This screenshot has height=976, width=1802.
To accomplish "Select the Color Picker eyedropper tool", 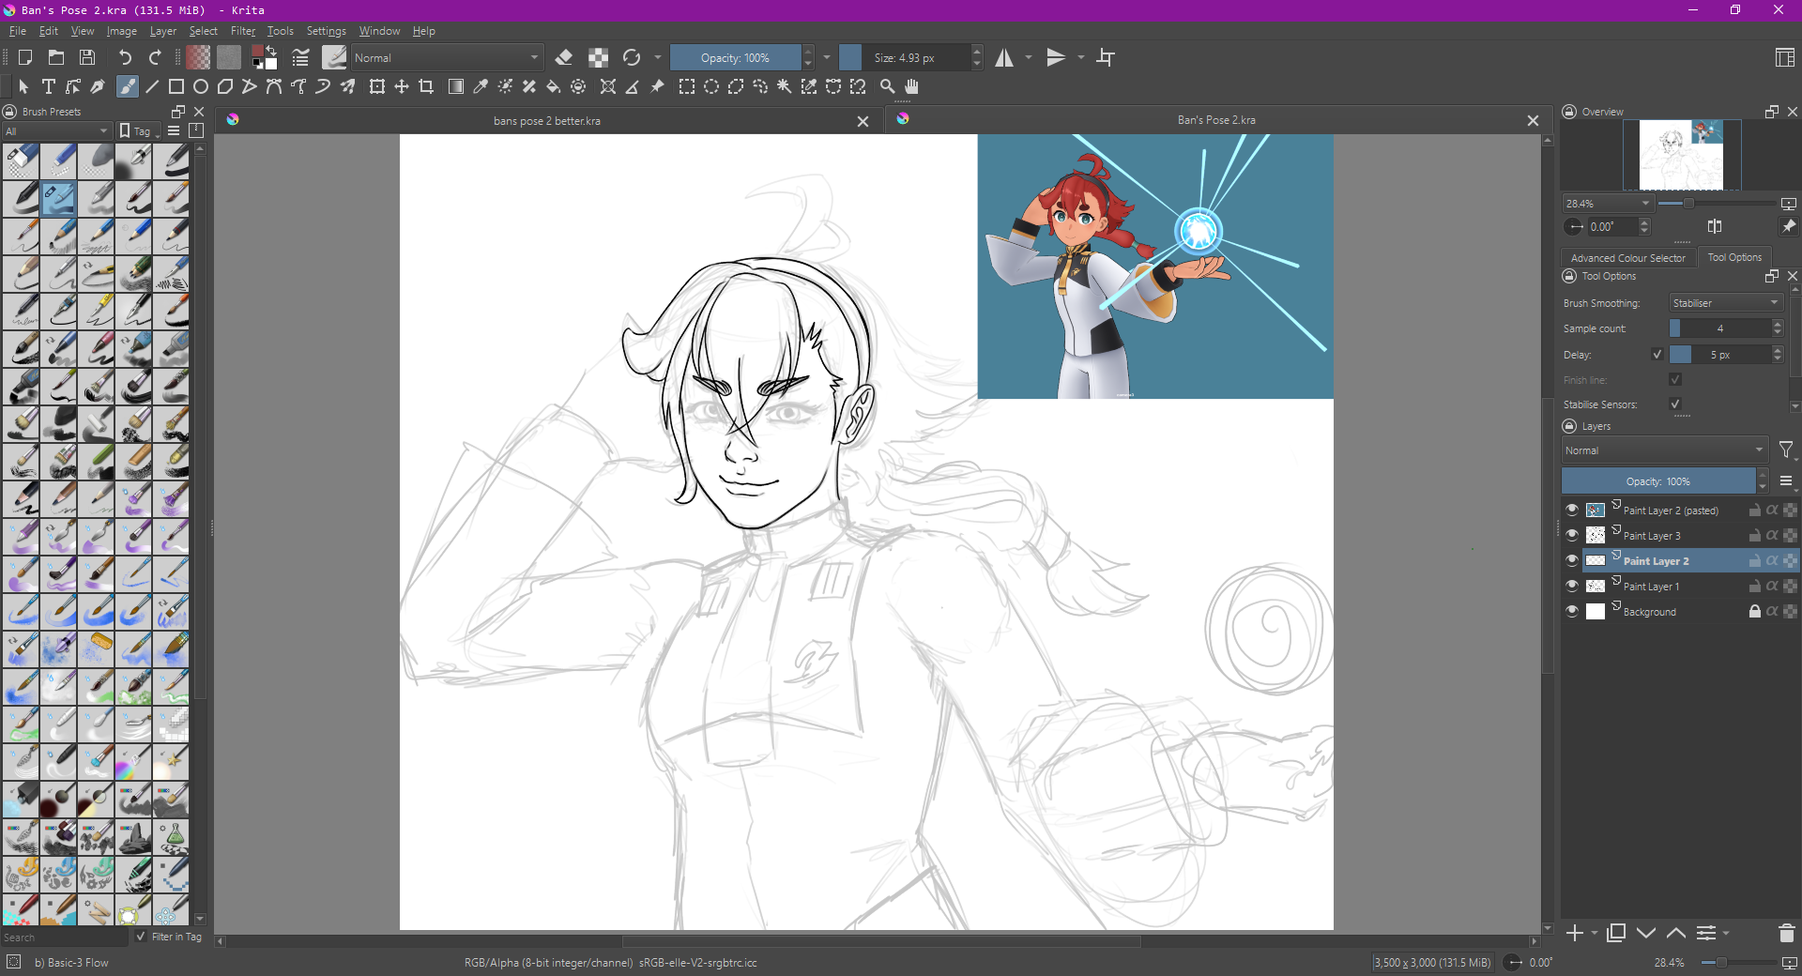I will [x=481, y=86].
